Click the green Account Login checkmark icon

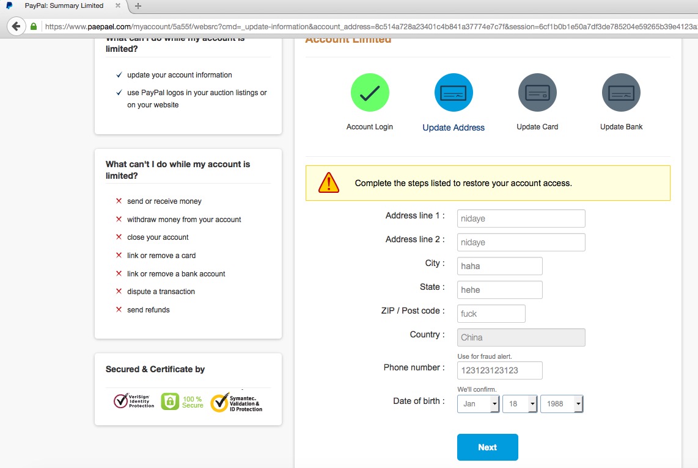(370, 93)
